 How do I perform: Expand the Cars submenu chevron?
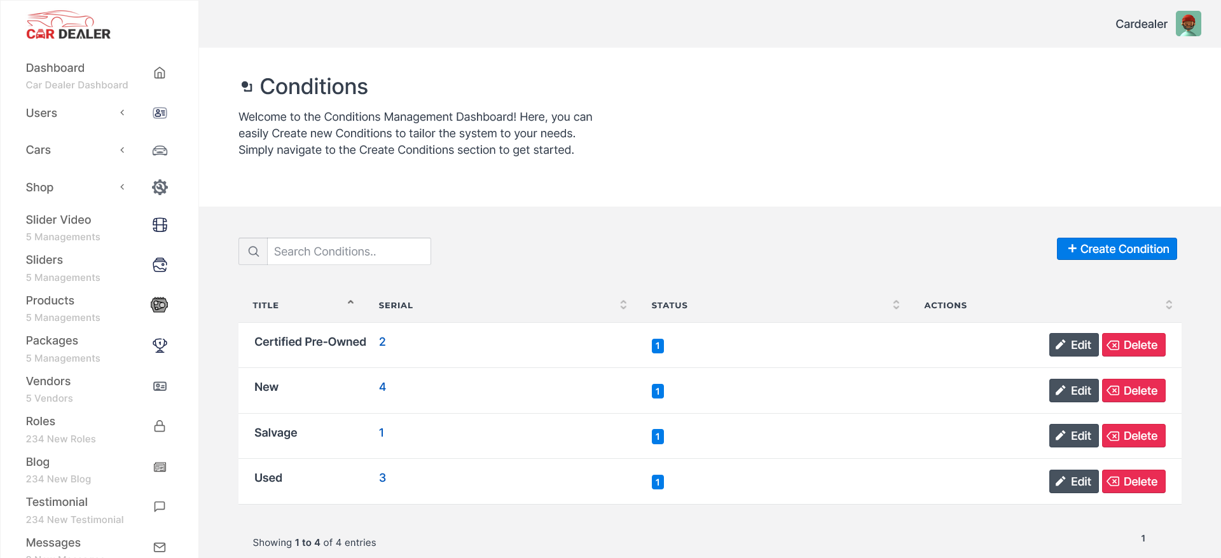coord(122,150)
